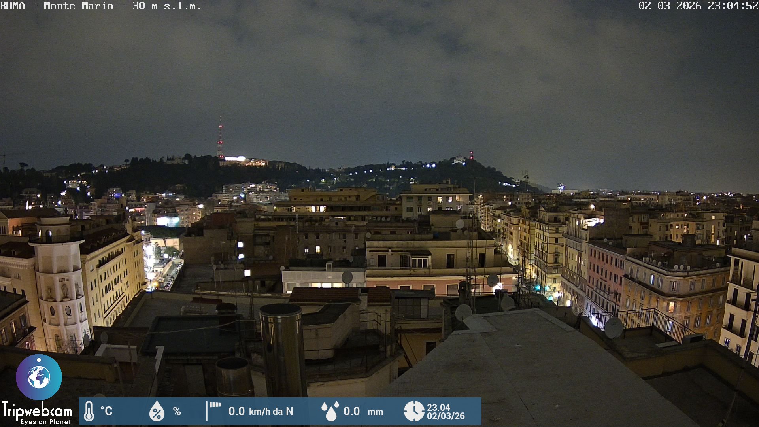Screen dimensions: 759x427
Task: Click the red-lit radio tower on hill
Action: 220,136
